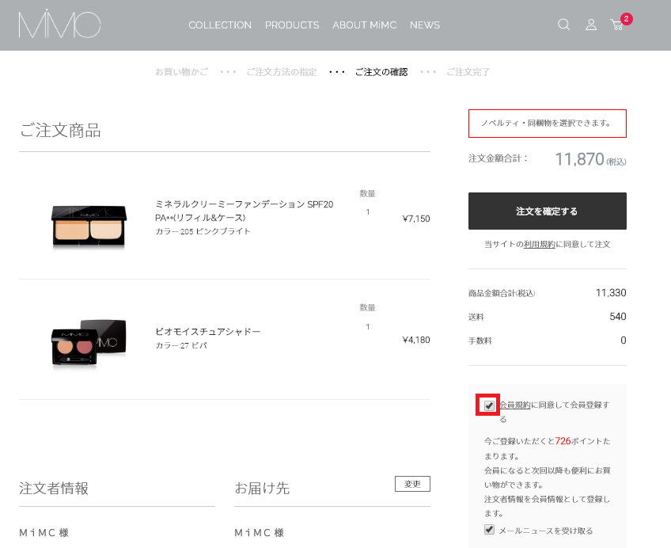Select the ご注文の確認 step
Image resolution: width=671 pixels, height=548 pixels.
pos(381,72)
